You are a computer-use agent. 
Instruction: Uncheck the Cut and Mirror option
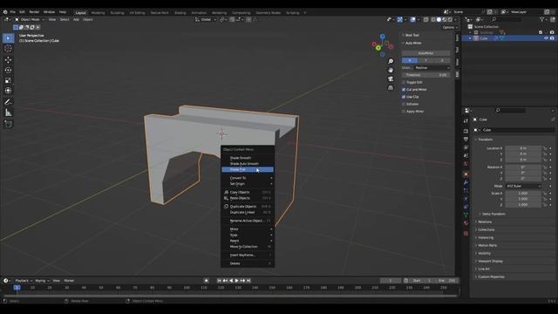(x=404, y=90)
